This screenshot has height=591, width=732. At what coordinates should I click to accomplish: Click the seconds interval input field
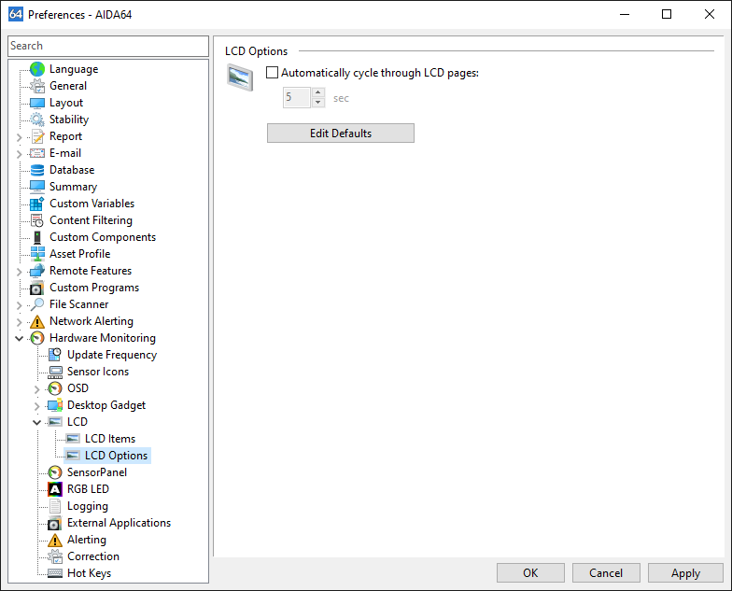[x=297, y=97]
